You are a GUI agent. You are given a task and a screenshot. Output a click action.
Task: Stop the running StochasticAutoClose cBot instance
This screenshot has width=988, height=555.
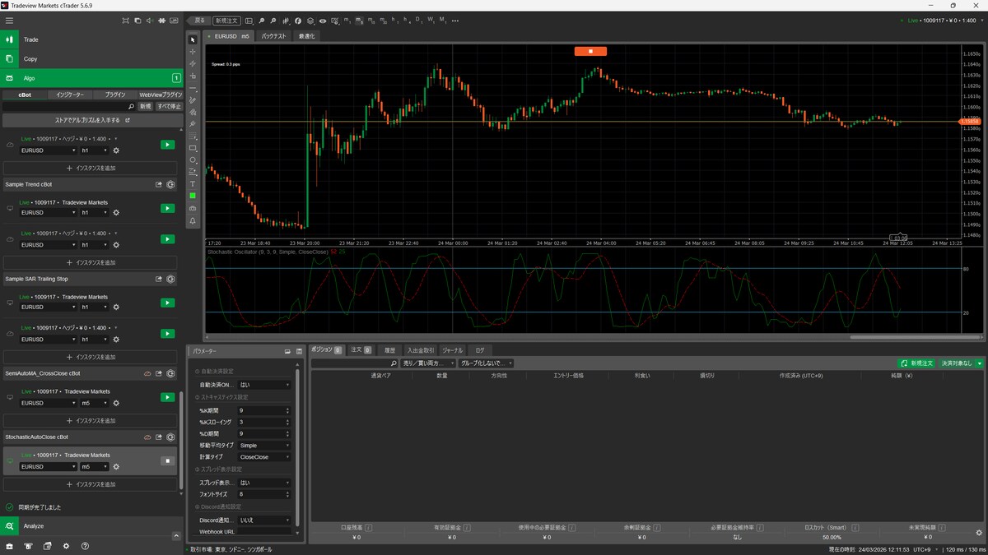[167, 461]
